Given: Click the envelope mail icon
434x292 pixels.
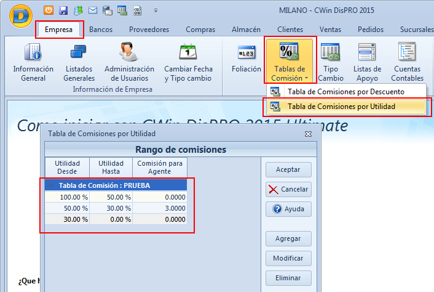Looking at the screenshot, I should (92, 10).
